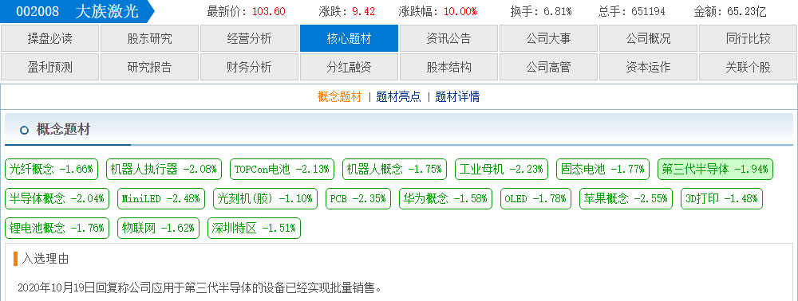Choose TOPCon电池 concept tag
The image size is (798, 301).
pyautogui.click(x=282, y=169)
